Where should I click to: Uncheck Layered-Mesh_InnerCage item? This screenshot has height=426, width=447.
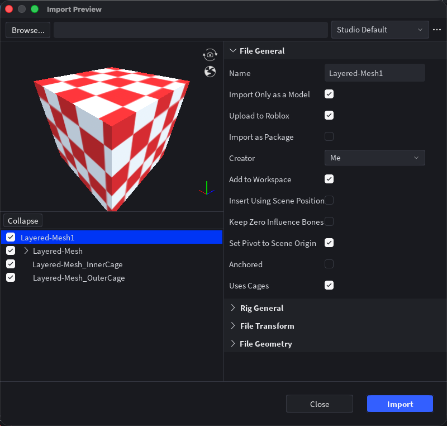click(x=11, y=264)
